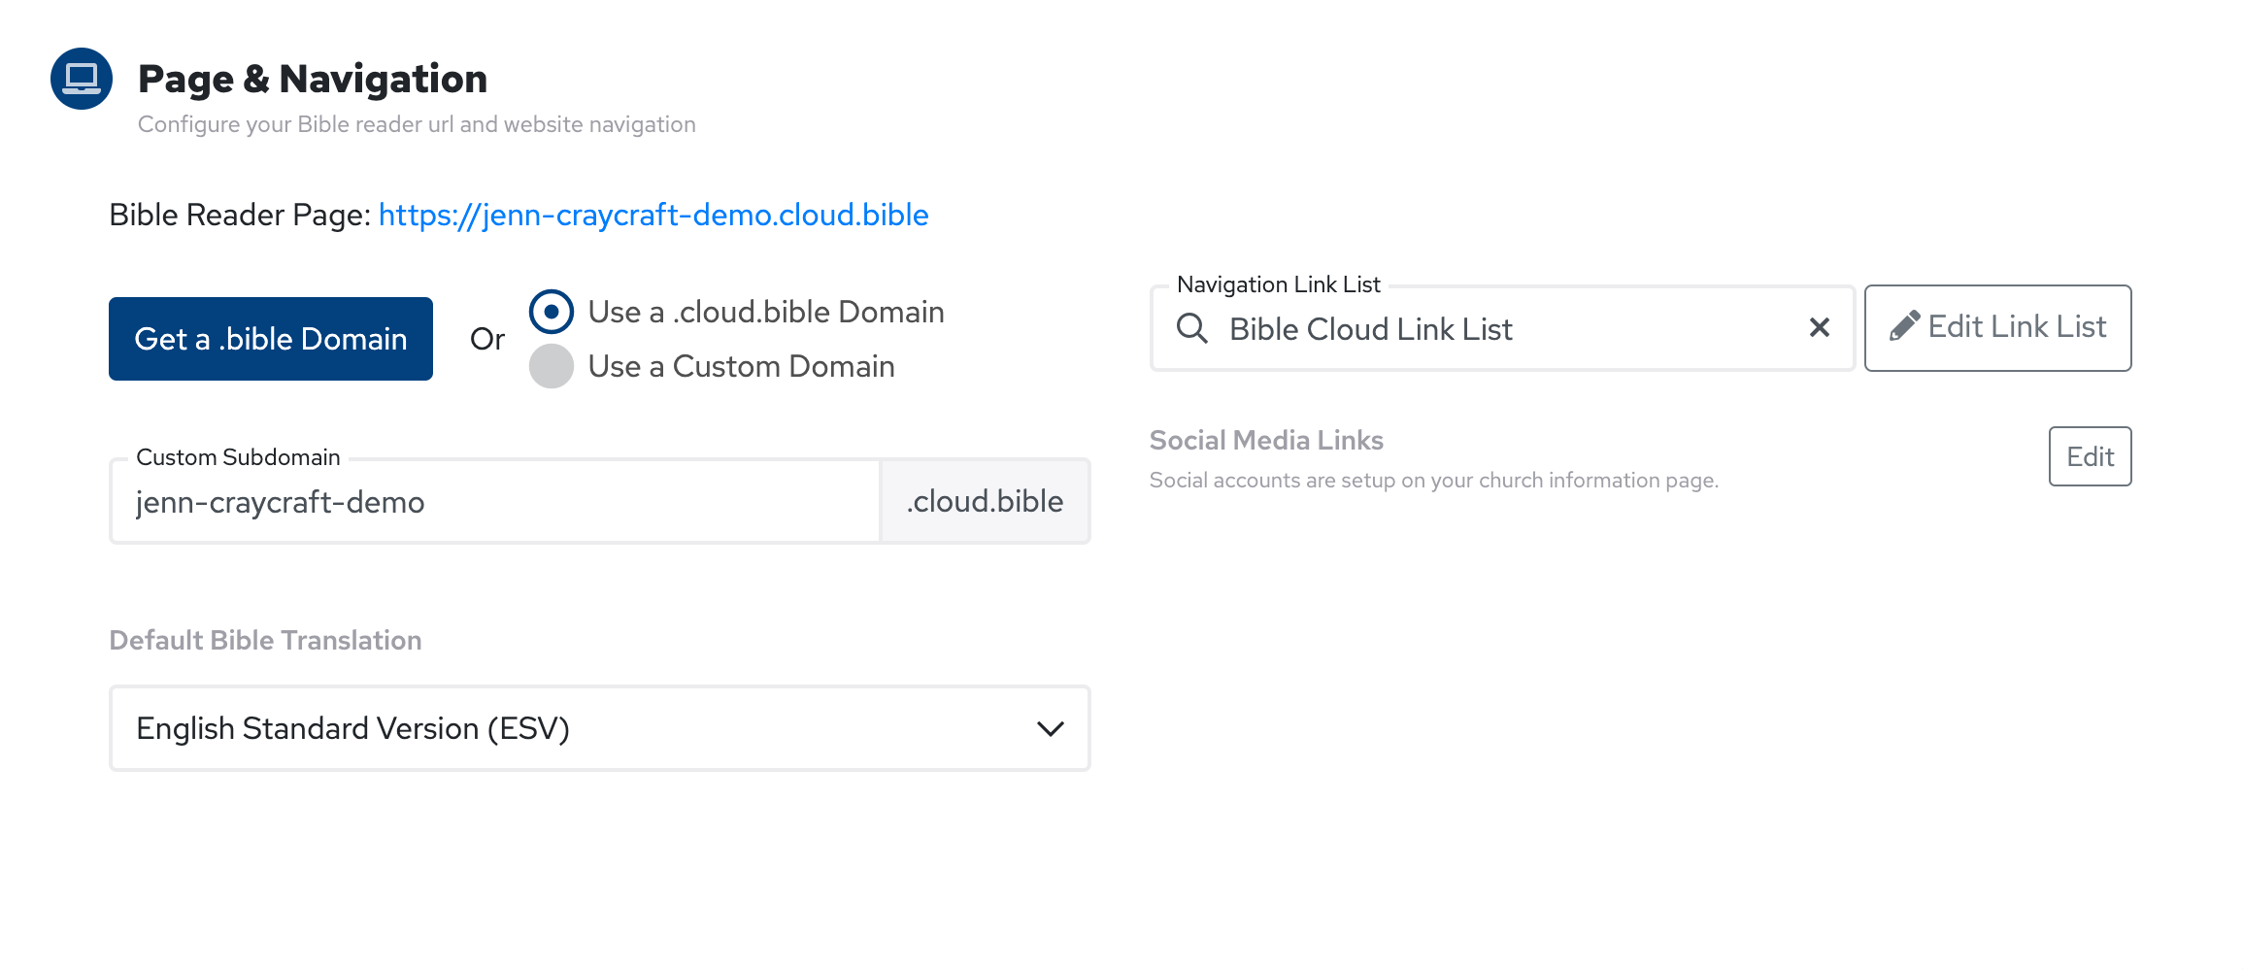Open the Bible Reader Page link
This screenshot has width=2243, height=969.
coord(653,215)
